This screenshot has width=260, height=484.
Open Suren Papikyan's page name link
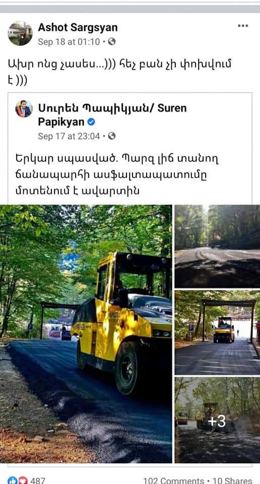[112, 115]
